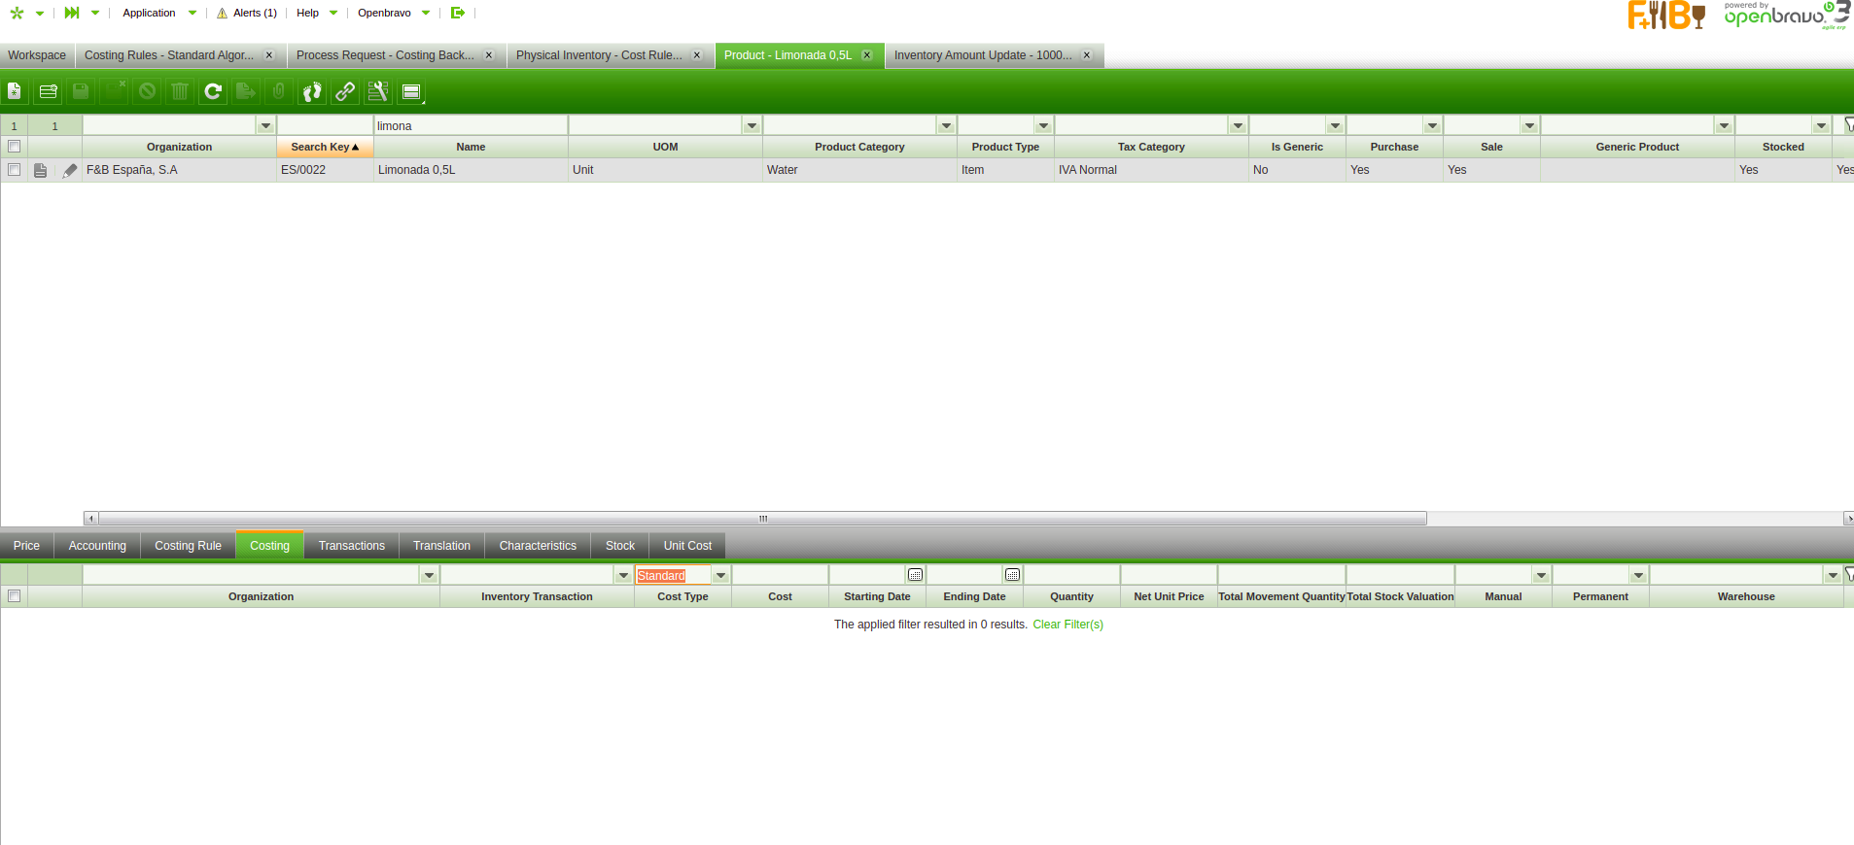1854x845 pixels.
Task: Sort Costing grid by Warehouse header
Action: pyautogui.click(x=1746, y=596)
